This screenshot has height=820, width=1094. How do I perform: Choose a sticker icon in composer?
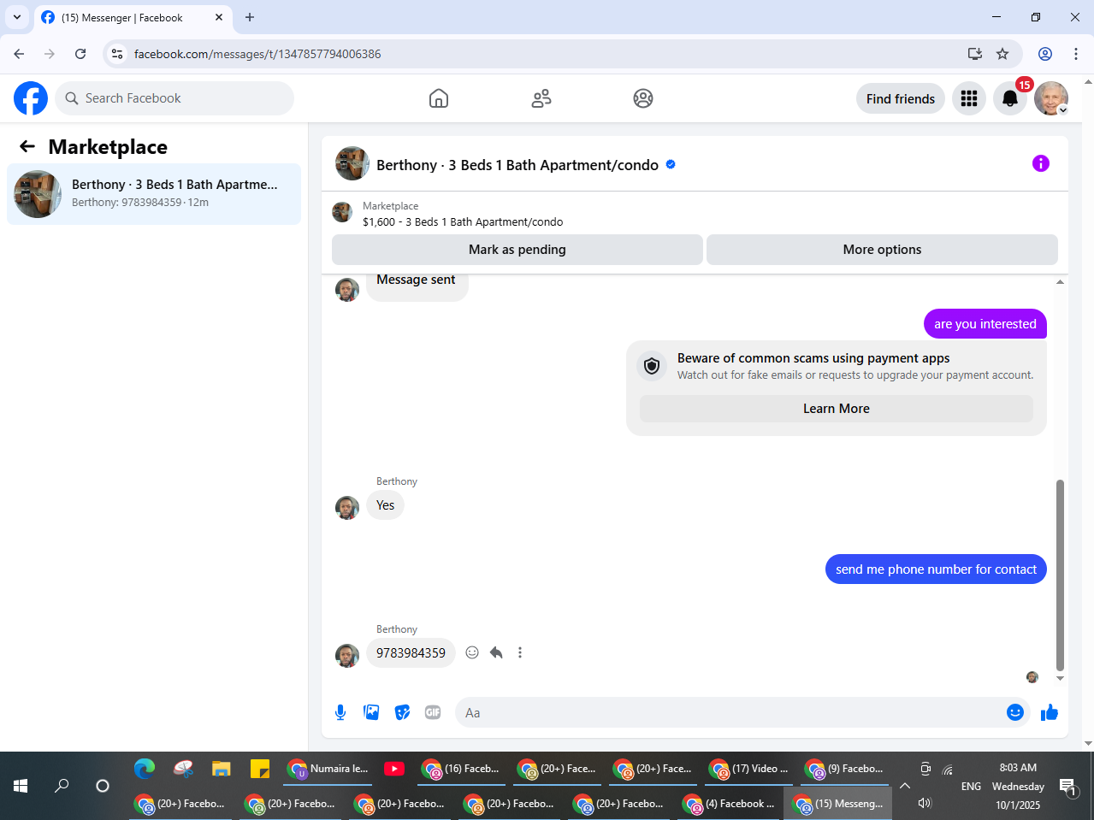click(402, 712)
